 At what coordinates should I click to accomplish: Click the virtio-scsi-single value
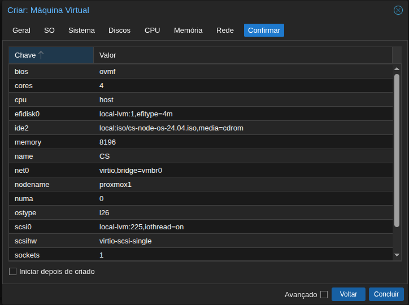click(125, 241)
